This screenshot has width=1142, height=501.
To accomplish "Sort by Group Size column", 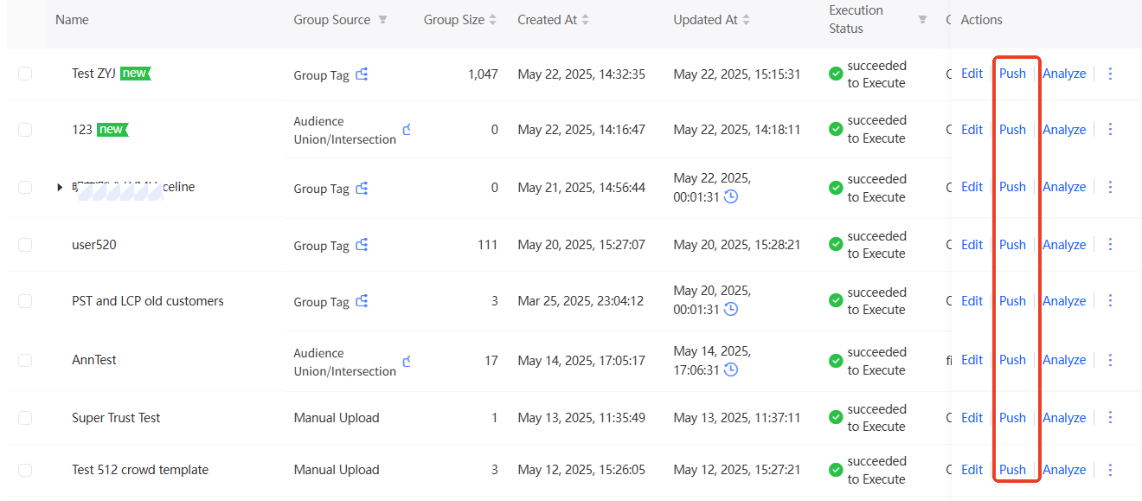I will click(493, 20).
